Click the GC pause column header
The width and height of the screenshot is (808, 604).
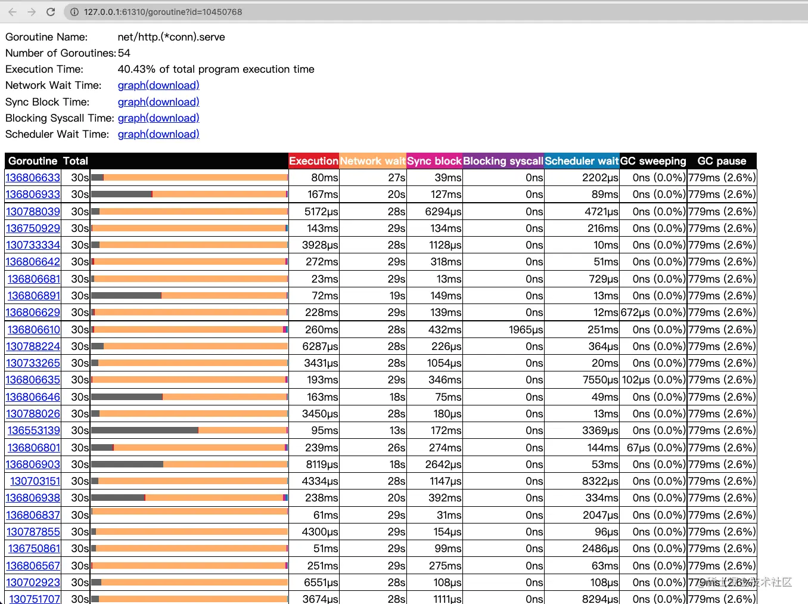click(722, 161)
